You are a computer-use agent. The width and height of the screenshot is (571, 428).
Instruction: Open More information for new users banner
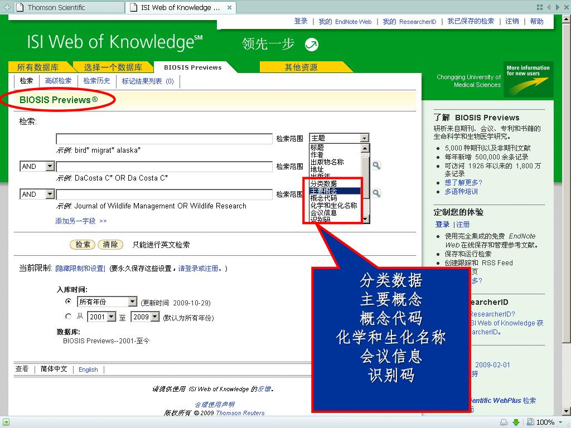pos(528,79)
